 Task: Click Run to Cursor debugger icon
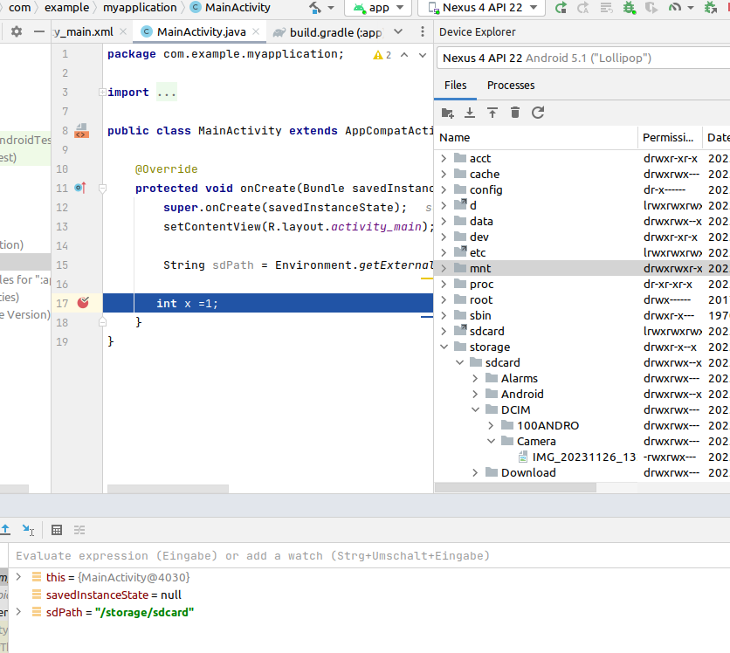[28, 530]
